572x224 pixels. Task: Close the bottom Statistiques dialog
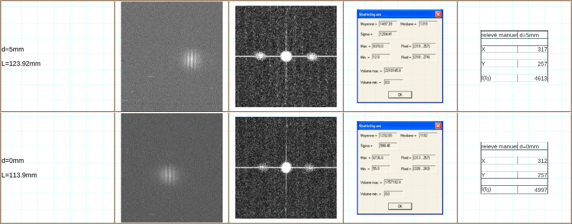click(x=438, y=126)
